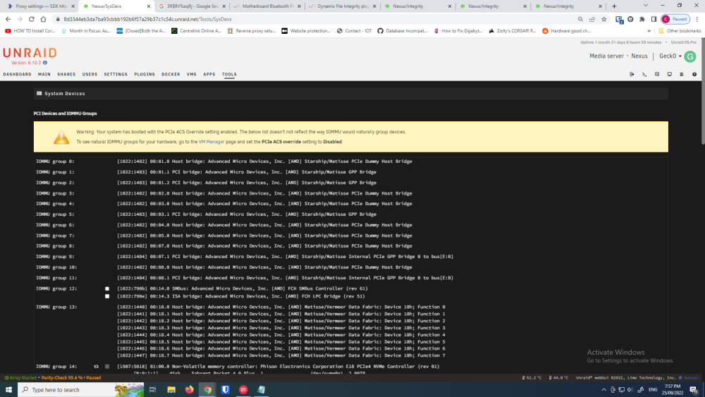Click the version info icon beside 6.10.3

[x=45, y=63]
